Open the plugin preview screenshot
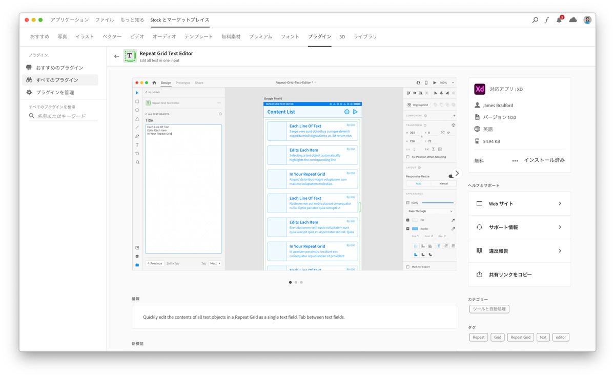 tap(295, 174)
